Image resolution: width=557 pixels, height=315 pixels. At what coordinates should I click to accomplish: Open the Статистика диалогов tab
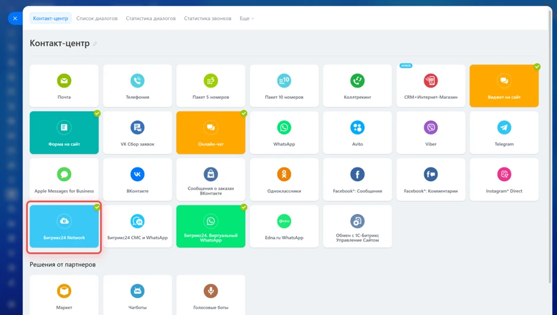pyautogui.click(x=151, y=18)
